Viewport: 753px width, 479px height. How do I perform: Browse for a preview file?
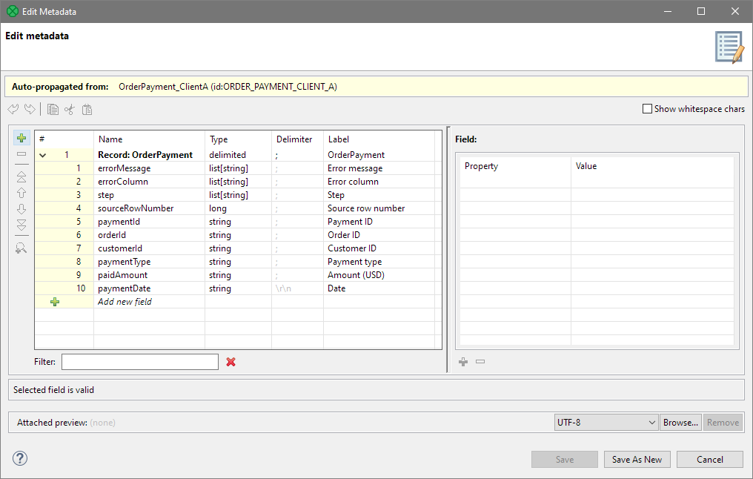tap(680, 422)
